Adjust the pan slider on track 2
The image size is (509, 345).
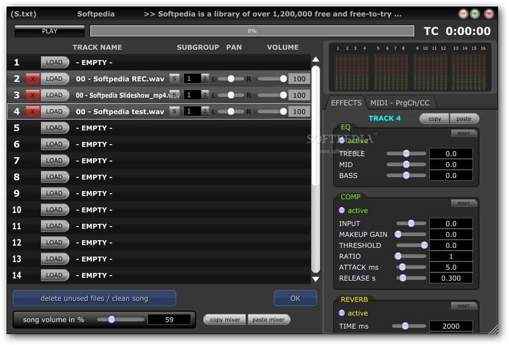coord(231,79)
